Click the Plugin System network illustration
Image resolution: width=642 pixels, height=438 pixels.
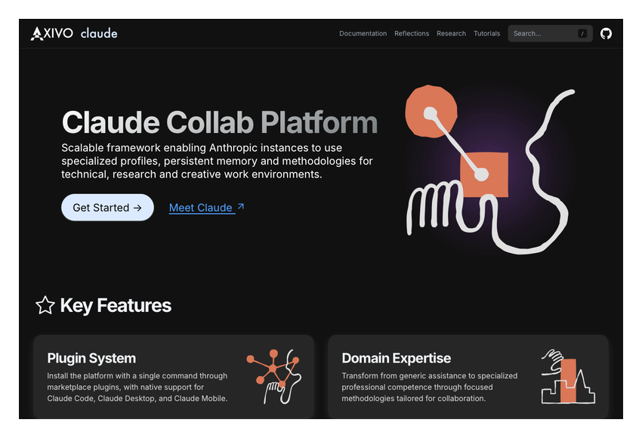pyautogui.click(x=274, y=377)
